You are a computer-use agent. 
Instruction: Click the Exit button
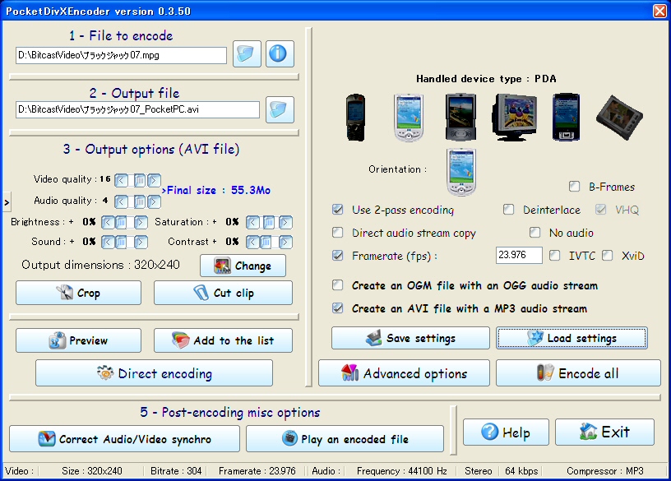tap(604, 432)
